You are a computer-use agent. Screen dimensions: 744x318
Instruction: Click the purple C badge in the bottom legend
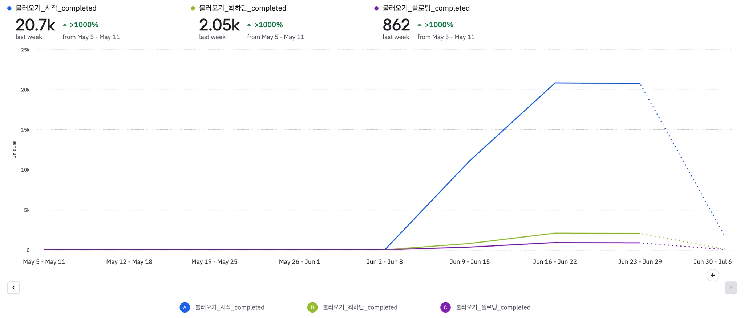(x=445, y=307)
